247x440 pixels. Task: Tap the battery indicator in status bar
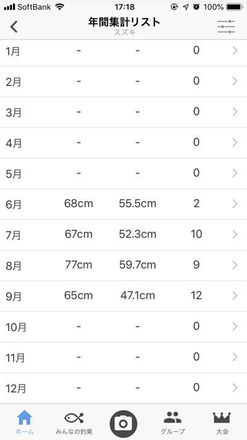pos(235,7)
